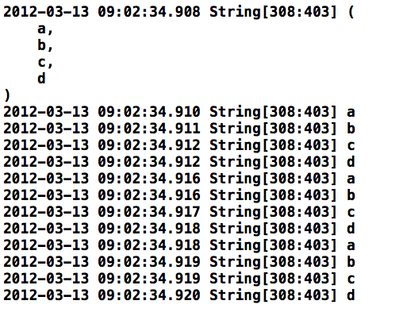Click the 09:02:34.916 line ending in b
407x316 pixels.
(179, 195)
